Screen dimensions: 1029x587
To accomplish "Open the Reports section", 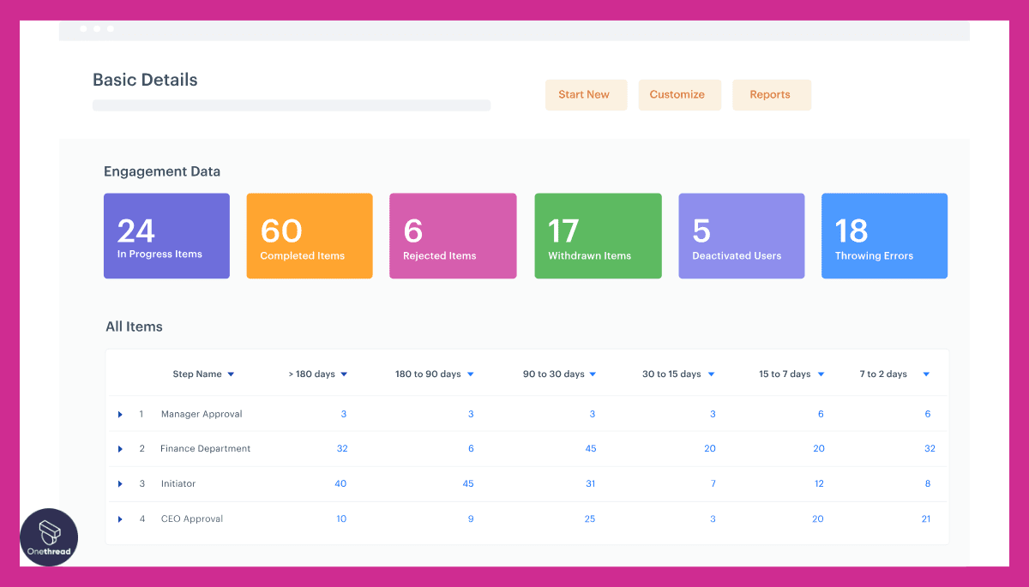I will pyautogui.click(x=771, y=94).
